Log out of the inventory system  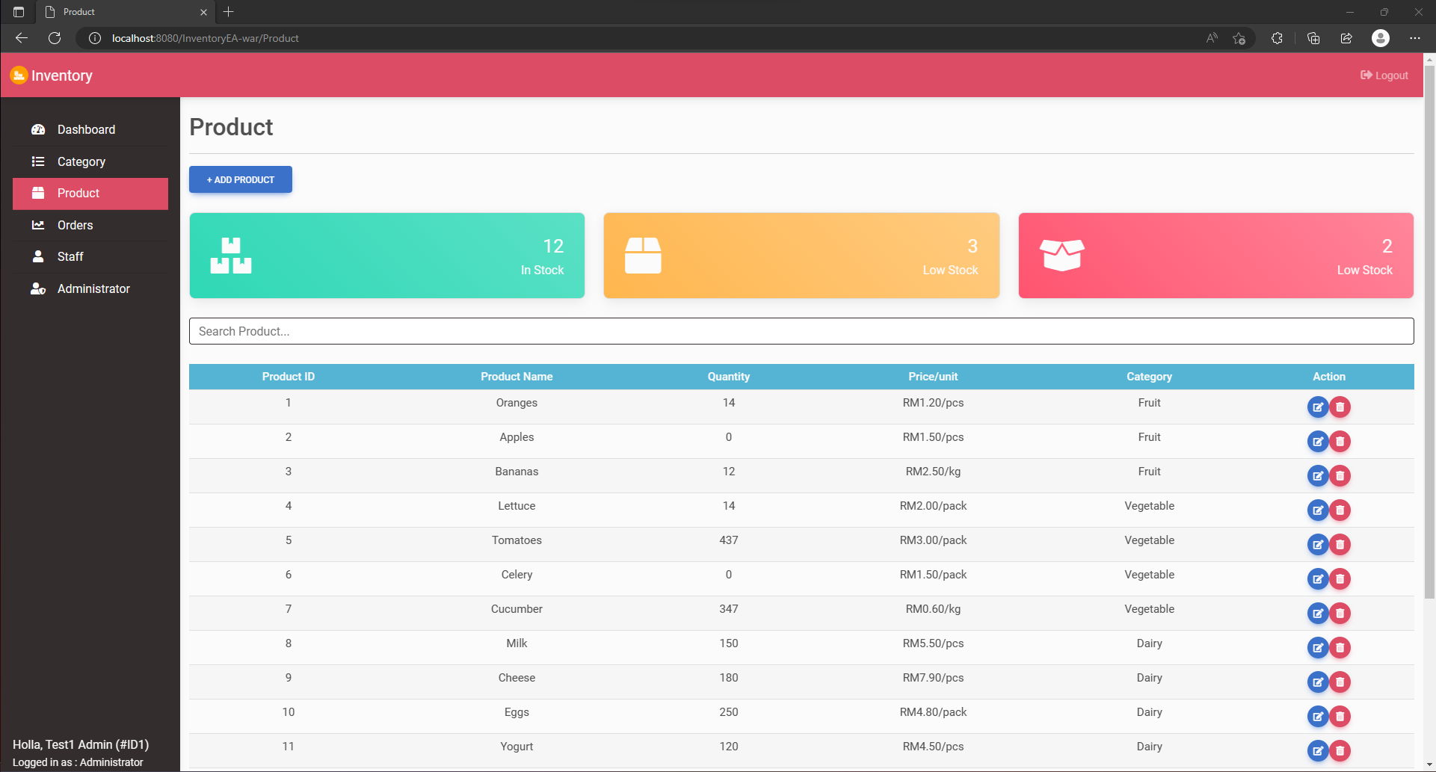(1384, 75)
